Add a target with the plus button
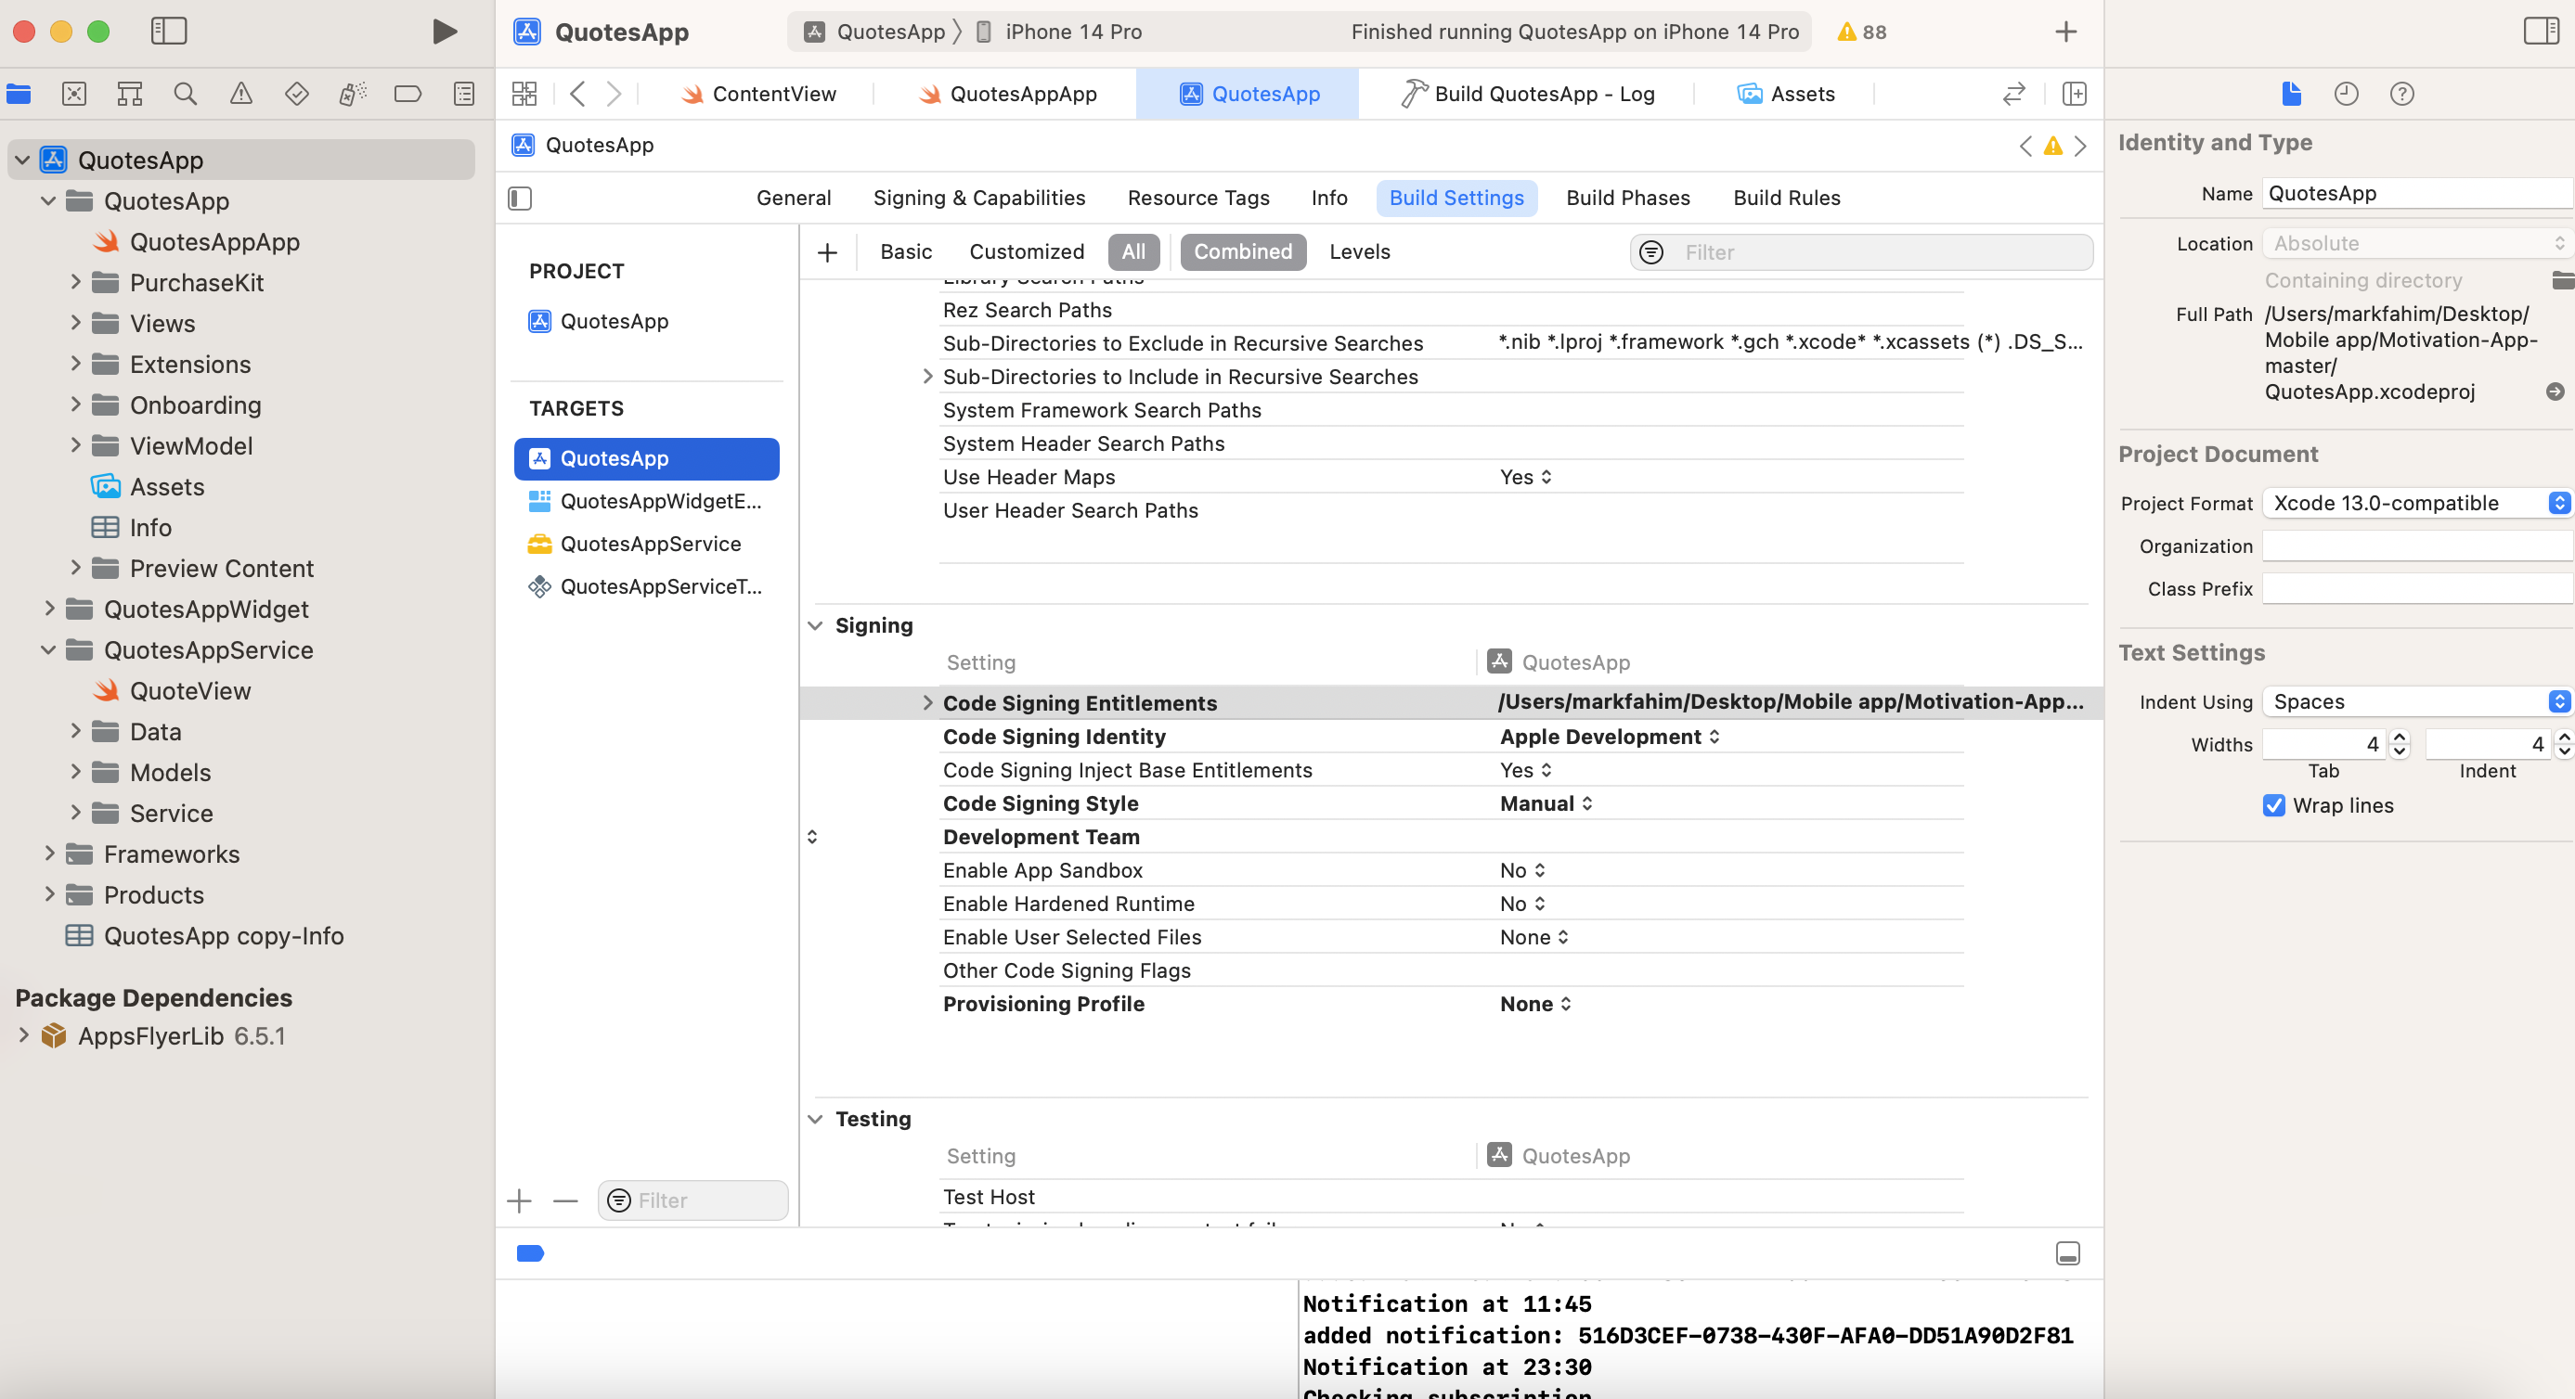The width and height of the screenshot is (2575, 1399). coord(520,1200)
